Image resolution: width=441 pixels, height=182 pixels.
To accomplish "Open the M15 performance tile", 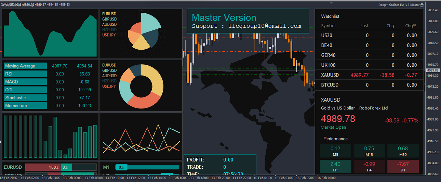I will (369, 151).
